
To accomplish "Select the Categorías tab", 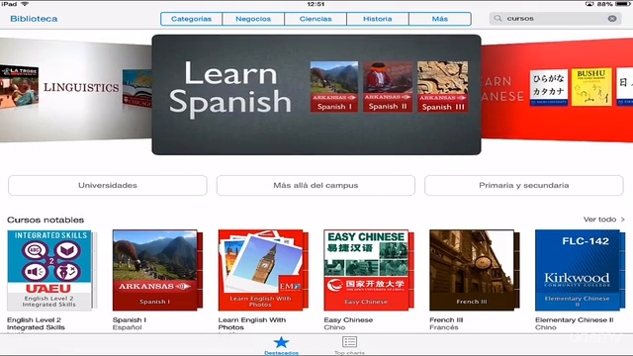I will (x=191, y=19).
